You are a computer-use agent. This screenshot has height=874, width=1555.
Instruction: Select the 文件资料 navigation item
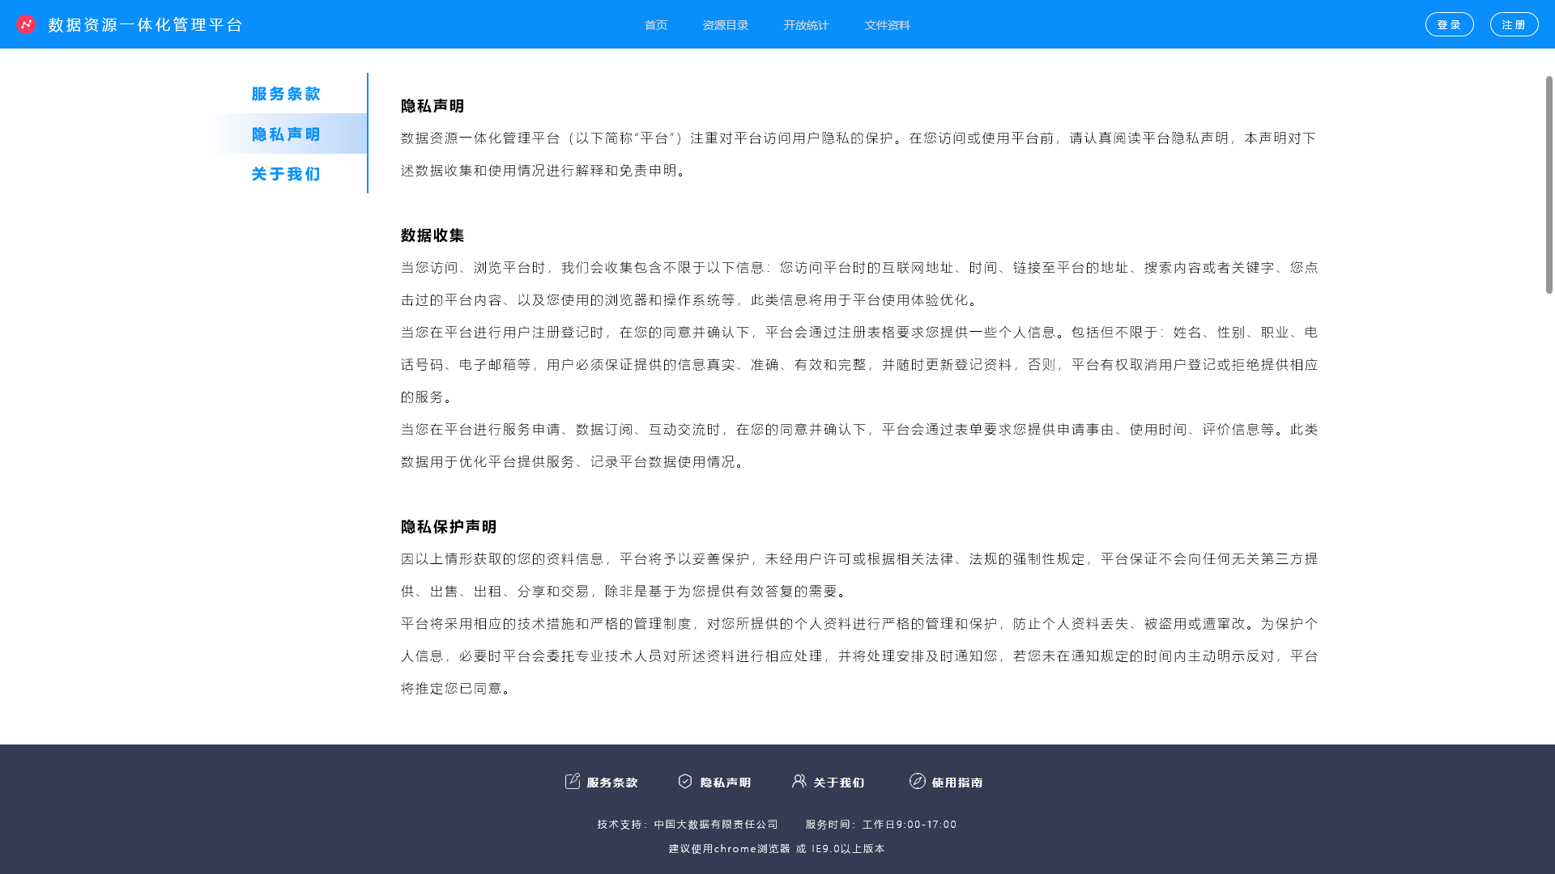(x=888, y=25)
